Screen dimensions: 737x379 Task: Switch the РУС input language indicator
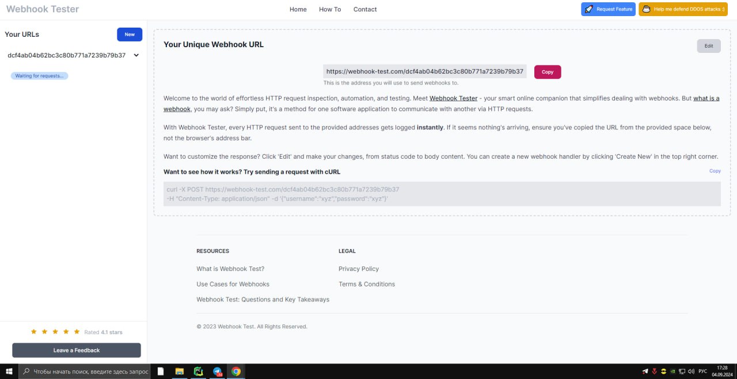(x=703, y=372)
